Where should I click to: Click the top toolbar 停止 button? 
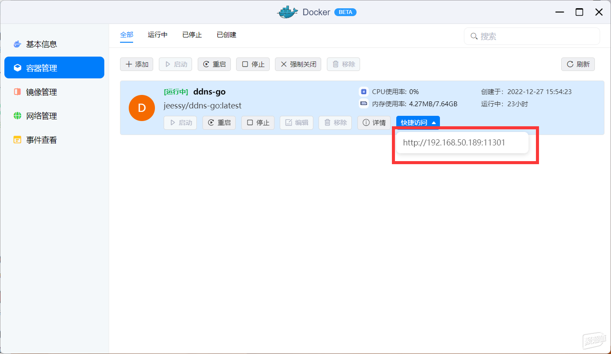coord(253,64)
